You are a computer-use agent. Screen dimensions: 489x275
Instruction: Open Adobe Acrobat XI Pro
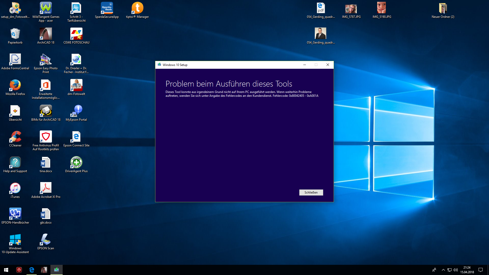click(46, 190)
